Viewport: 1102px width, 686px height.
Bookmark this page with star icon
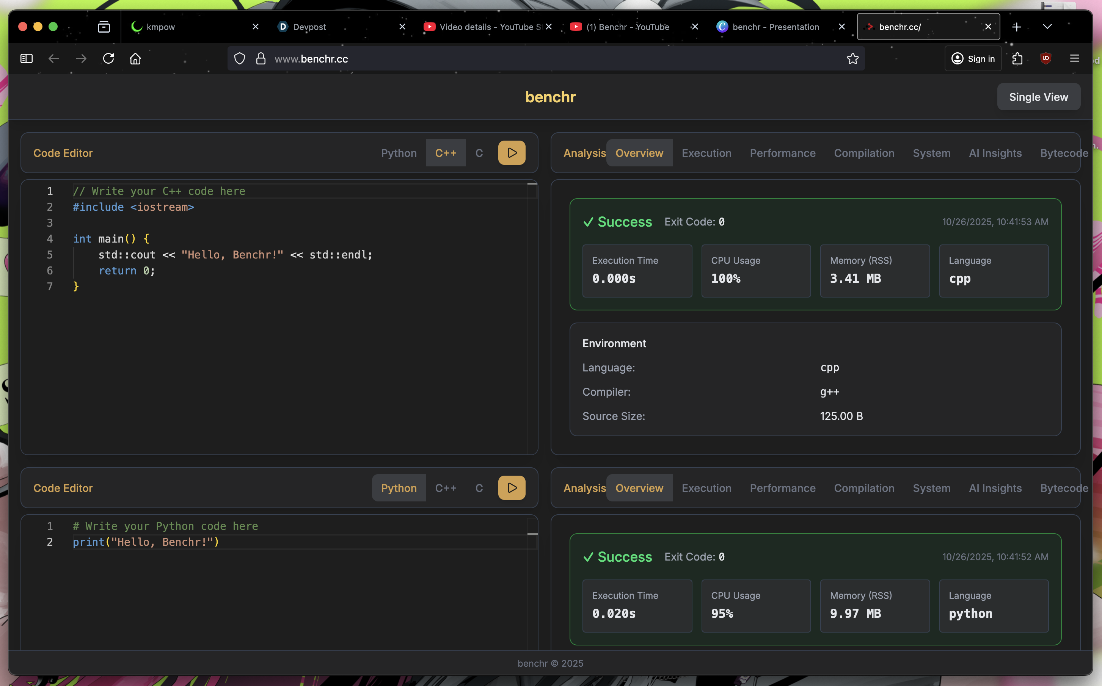(852, 58)
